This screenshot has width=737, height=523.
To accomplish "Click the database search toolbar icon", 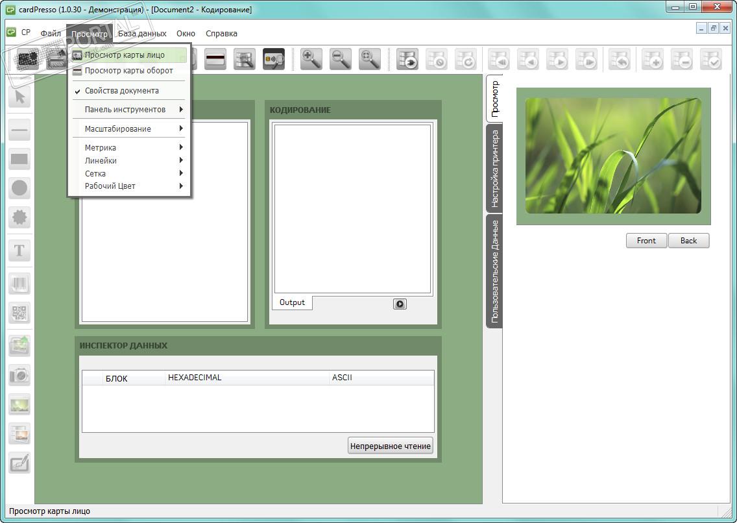I will tap(245, 59).
